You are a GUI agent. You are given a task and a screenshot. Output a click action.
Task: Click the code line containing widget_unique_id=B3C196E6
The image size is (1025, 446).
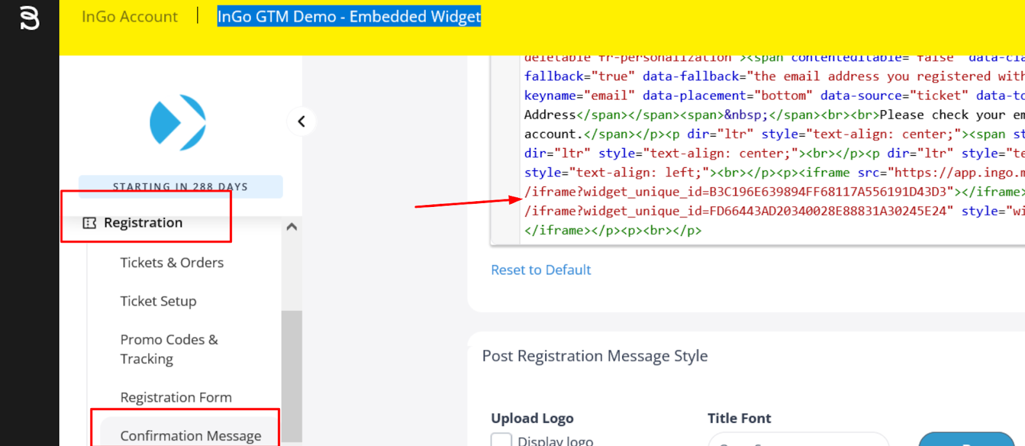coord(775,192)
